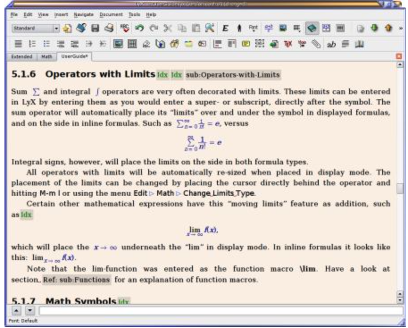Open the Navigate menu
Viewport: 408px width, 328px height.
pyautogui.click(x=83, y=15)
